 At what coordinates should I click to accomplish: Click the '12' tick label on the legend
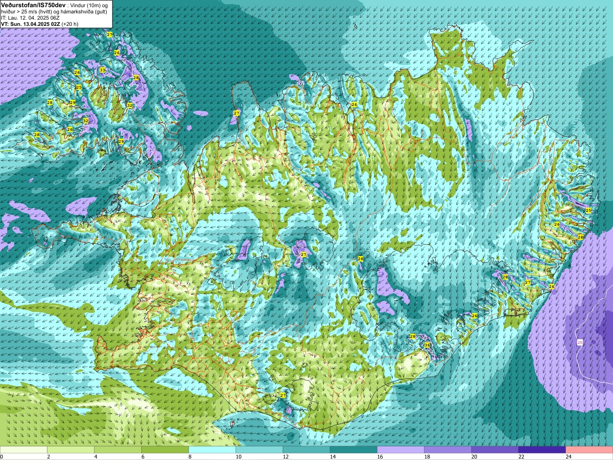click(x=285, y=457)
